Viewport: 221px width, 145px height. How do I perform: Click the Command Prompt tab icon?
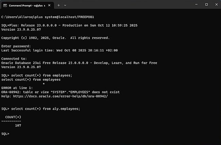point(5,5)
